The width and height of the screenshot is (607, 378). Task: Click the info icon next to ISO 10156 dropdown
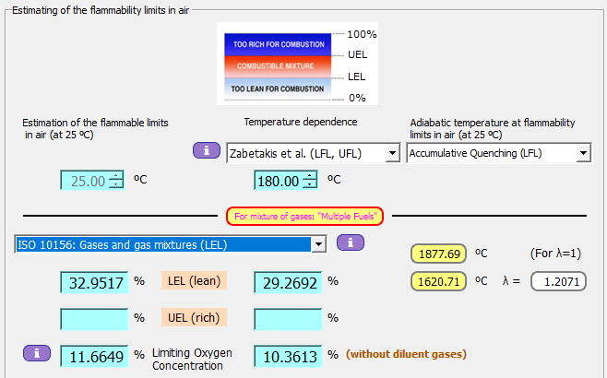pyautogui.click(x=350, y=242)
